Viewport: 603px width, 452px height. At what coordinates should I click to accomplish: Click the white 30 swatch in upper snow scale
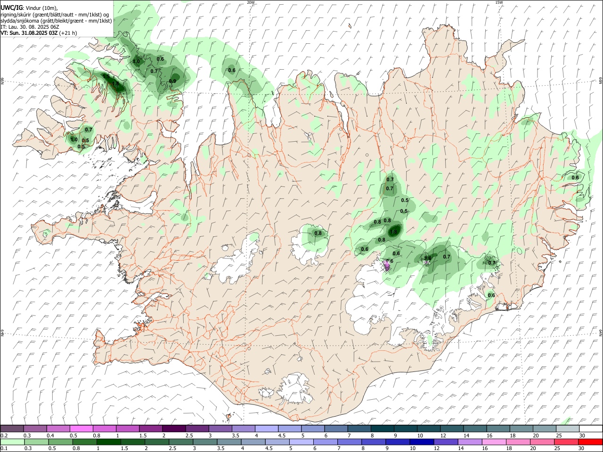point(591,429)
